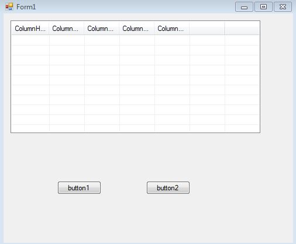
Task: Select first row cell in fifth column
Action: (x=172, y=40)
